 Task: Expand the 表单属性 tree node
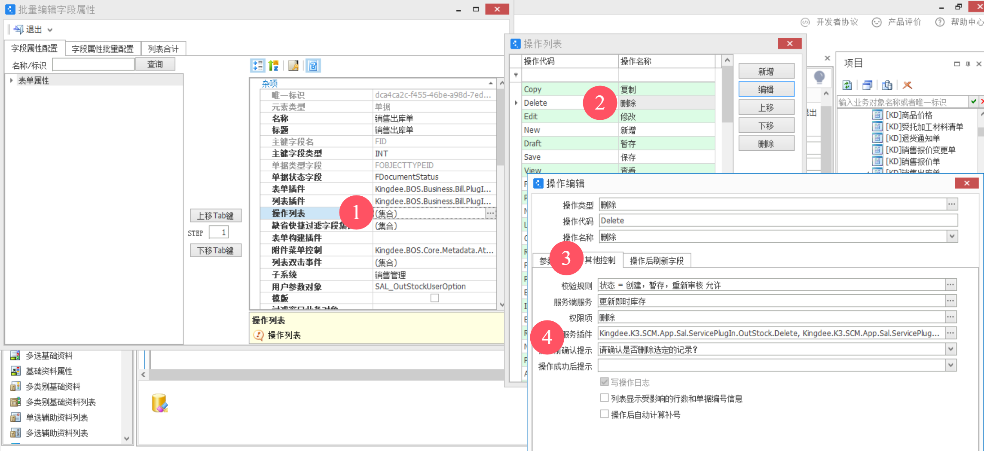[x=11, y=80]
